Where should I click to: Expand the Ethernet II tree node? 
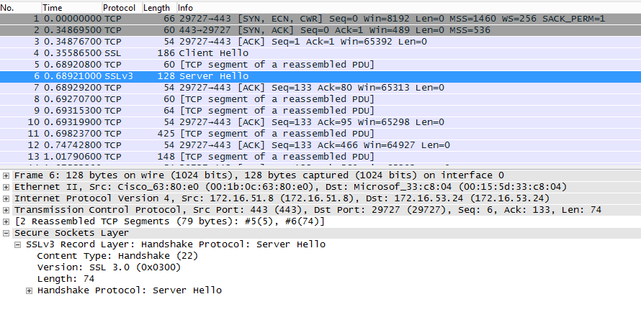6,187
